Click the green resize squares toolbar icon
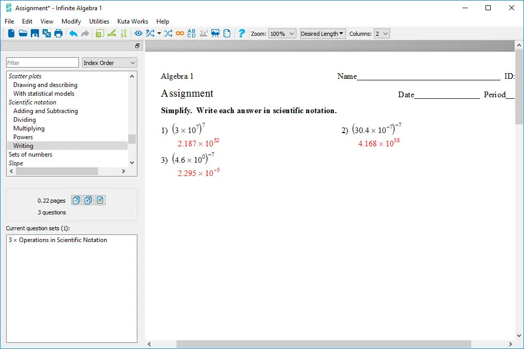This screenshot has width=524, height=349. (99, 33)
